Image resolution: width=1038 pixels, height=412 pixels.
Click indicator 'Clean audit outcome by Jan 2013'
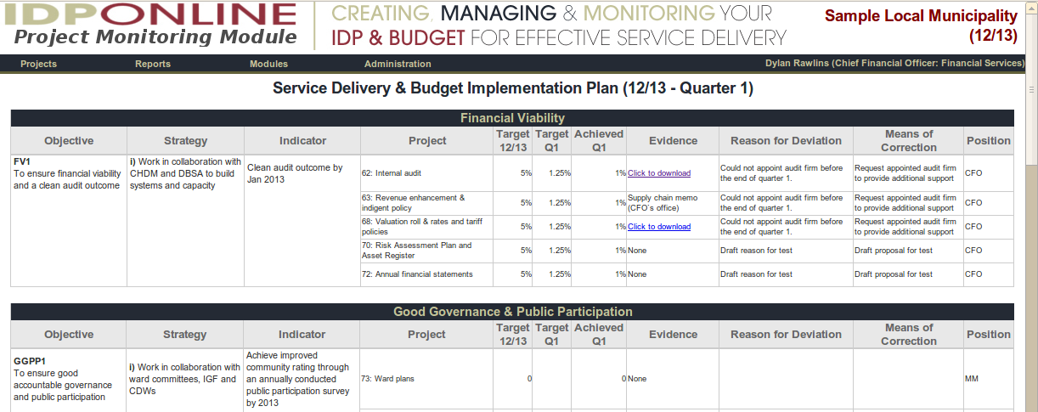[295, 173]
